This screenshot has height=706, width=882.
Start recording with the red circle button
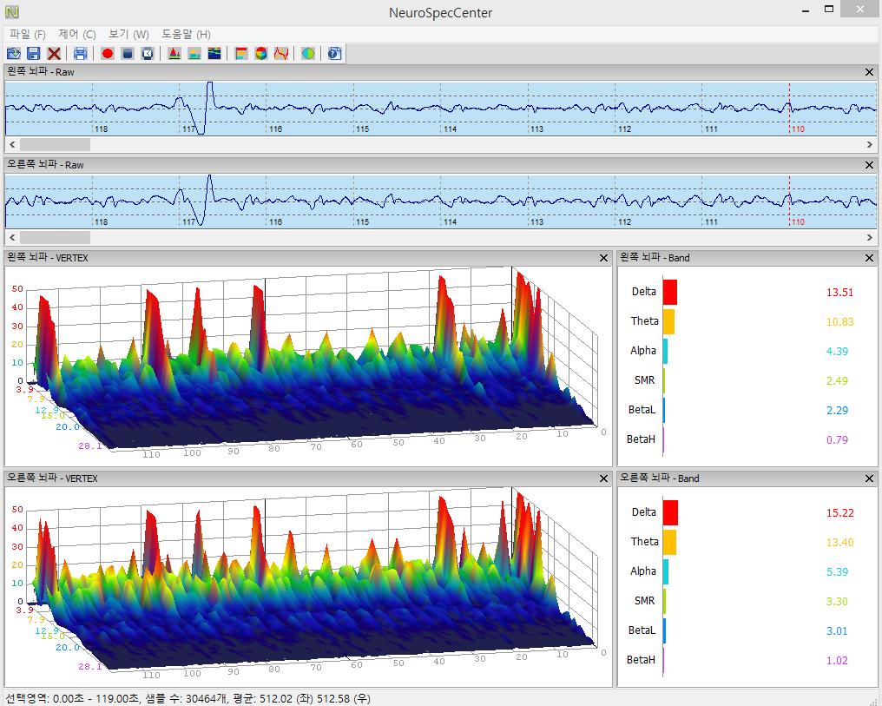(x=108, y=54)
